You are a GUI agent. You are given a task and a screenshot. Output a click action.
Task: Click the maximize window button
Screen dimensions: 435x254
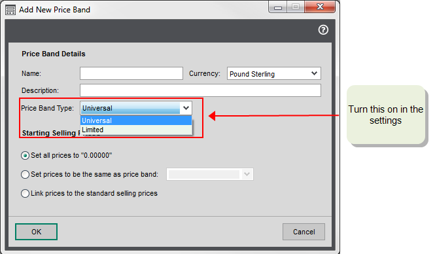point(296,7)
